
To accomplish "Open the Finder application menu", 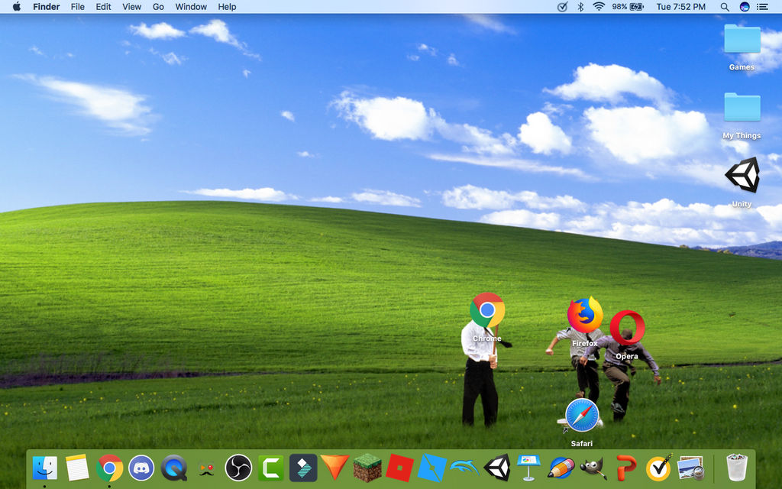I will click(46, 6).
